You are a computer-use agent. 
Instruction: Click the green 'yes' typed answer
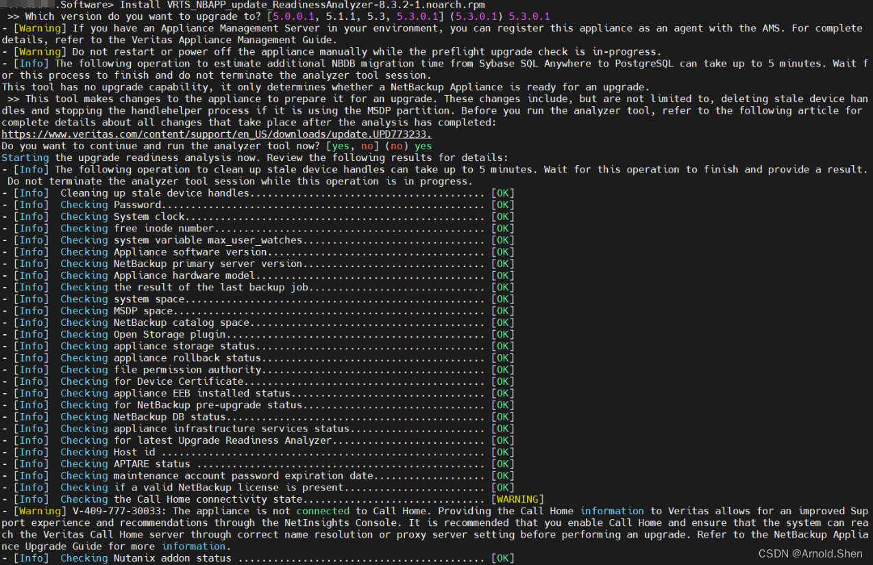pos(423,146)
